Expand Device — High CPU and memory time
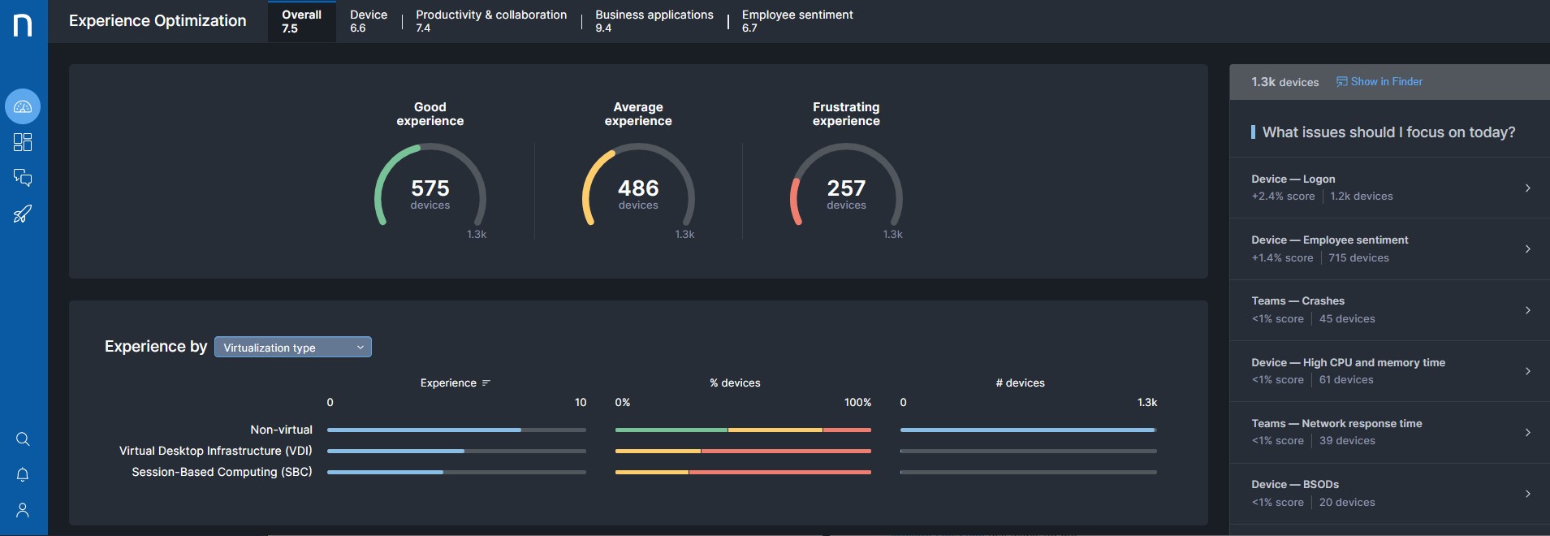 (x=1389, y=371)
